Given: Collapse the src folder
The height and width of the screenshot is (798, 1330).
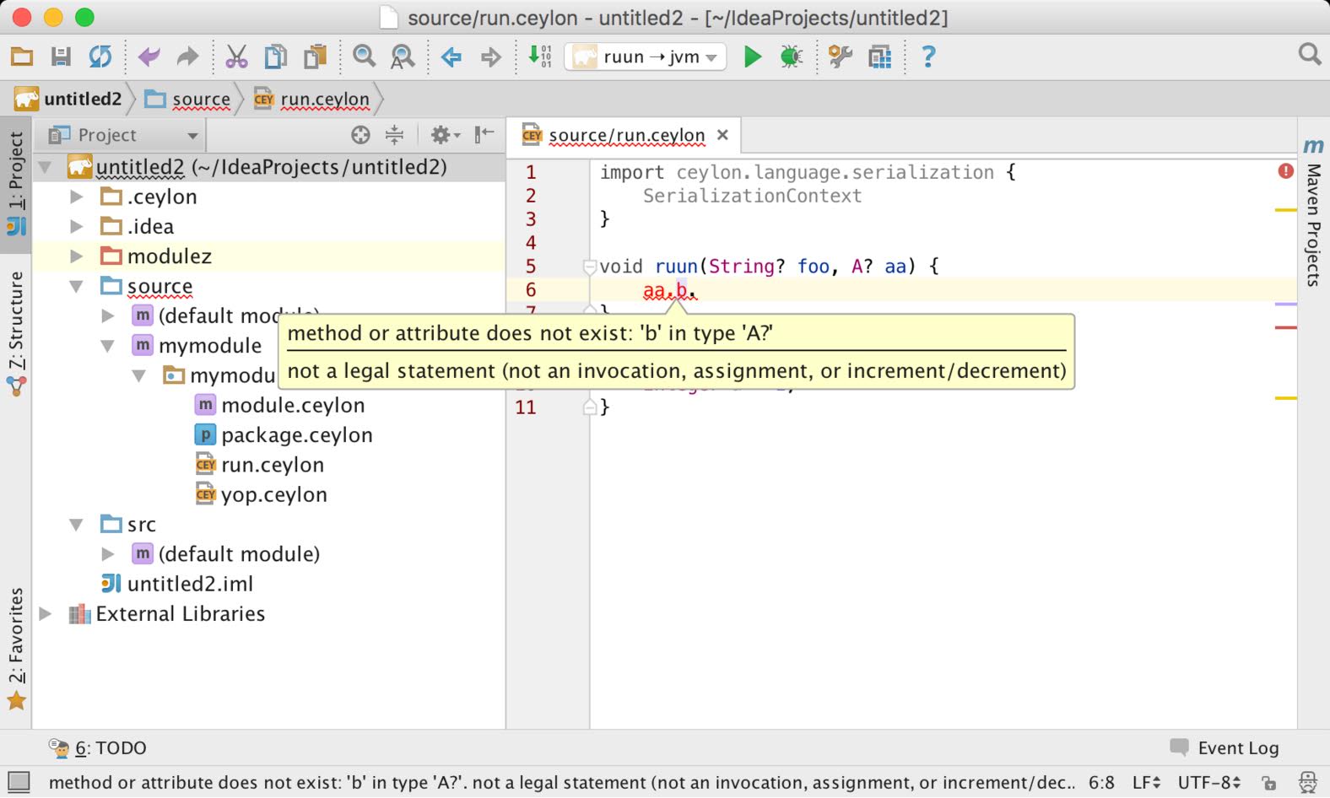Looking at the screenshot, I should coord(77,525).
